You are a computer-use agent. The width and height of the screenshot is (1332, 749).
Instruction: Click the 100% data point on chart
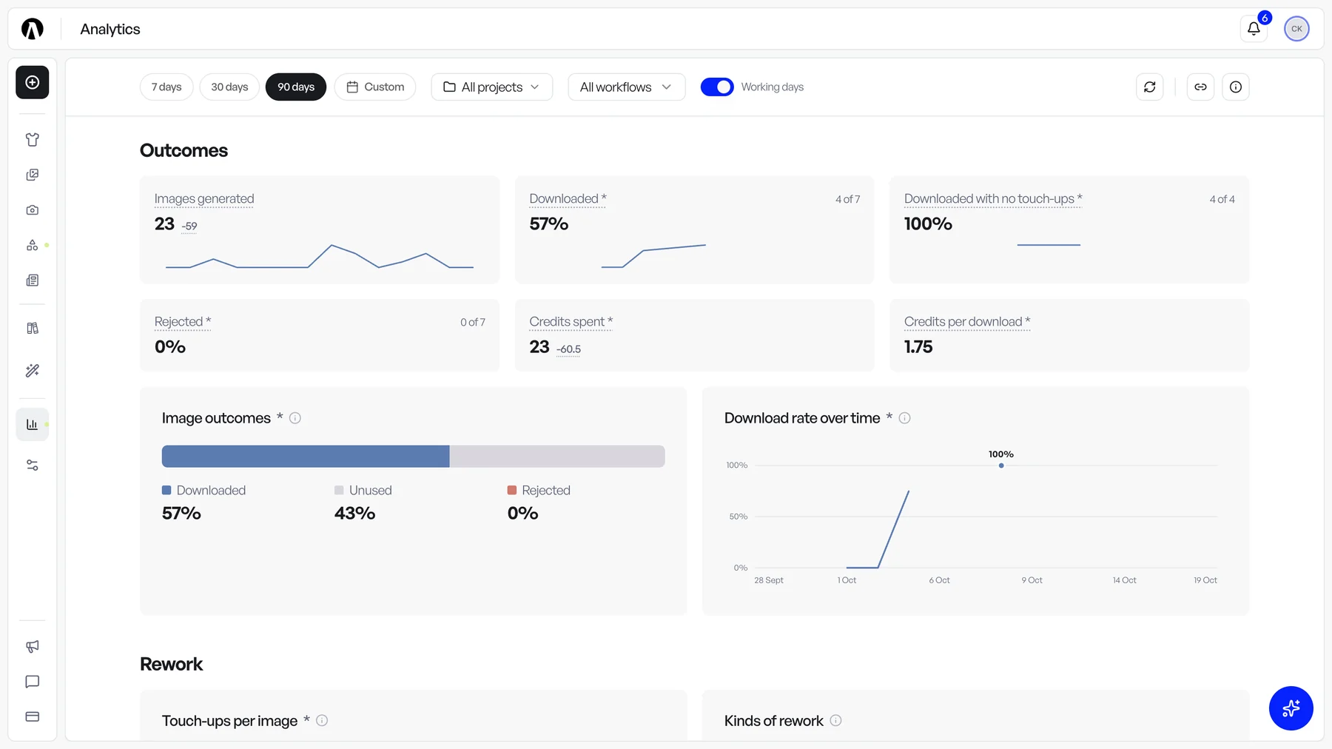[x=1001, y=466]
